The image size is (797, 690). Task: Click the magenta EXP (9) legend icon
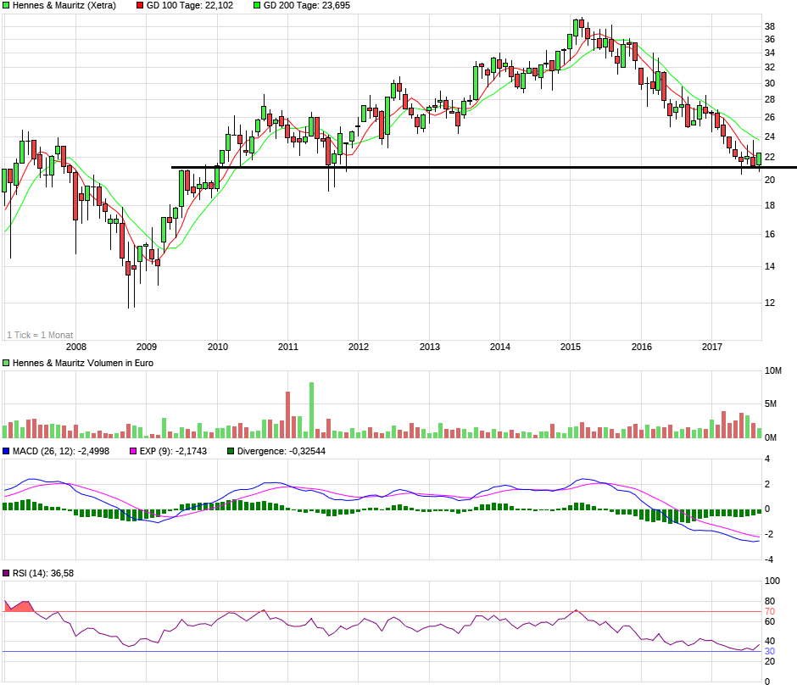point(133,452)
